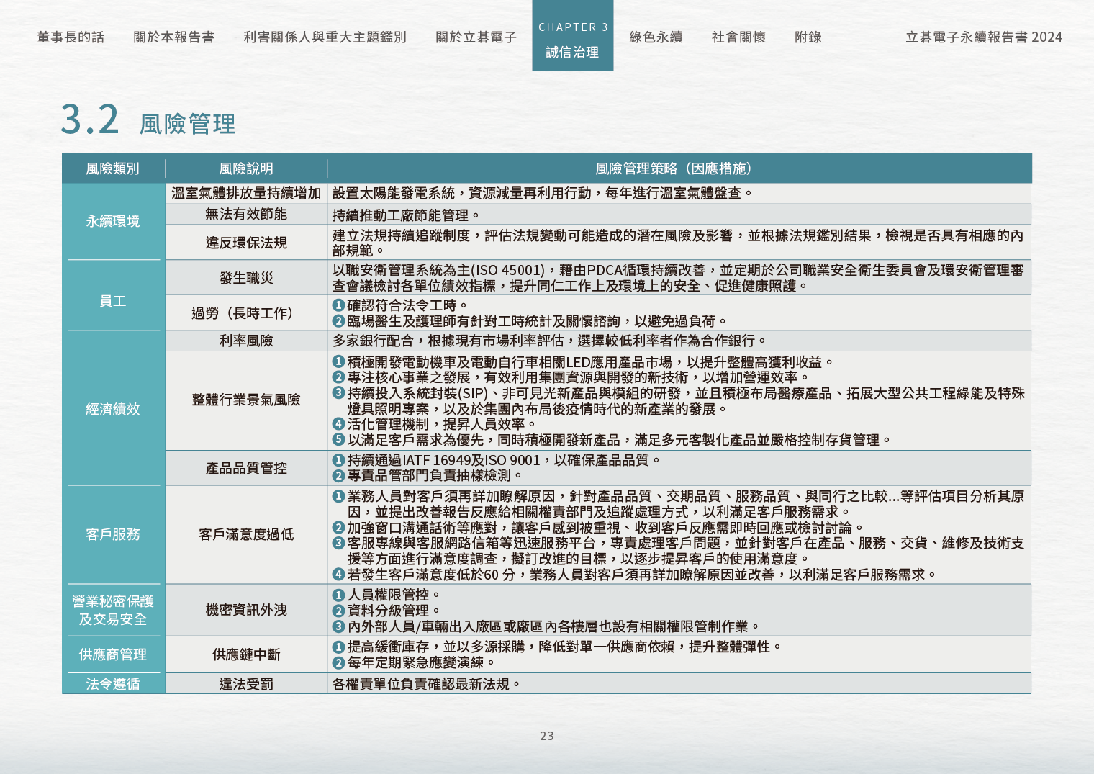Click the 整體行業景氣風險 cell
Viewport: 1094px width, 774px height.
pyautogui.click(x=246, y=400)
